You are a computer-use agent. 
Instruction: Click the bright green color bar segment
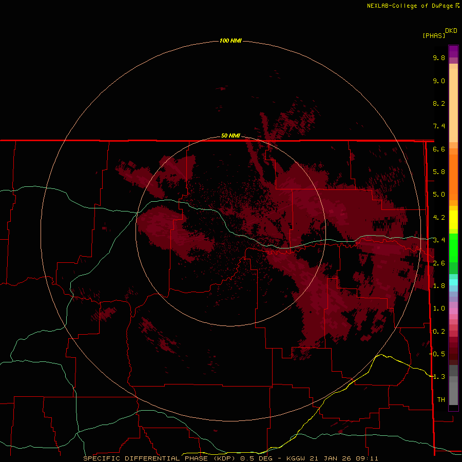pos(453,247)
